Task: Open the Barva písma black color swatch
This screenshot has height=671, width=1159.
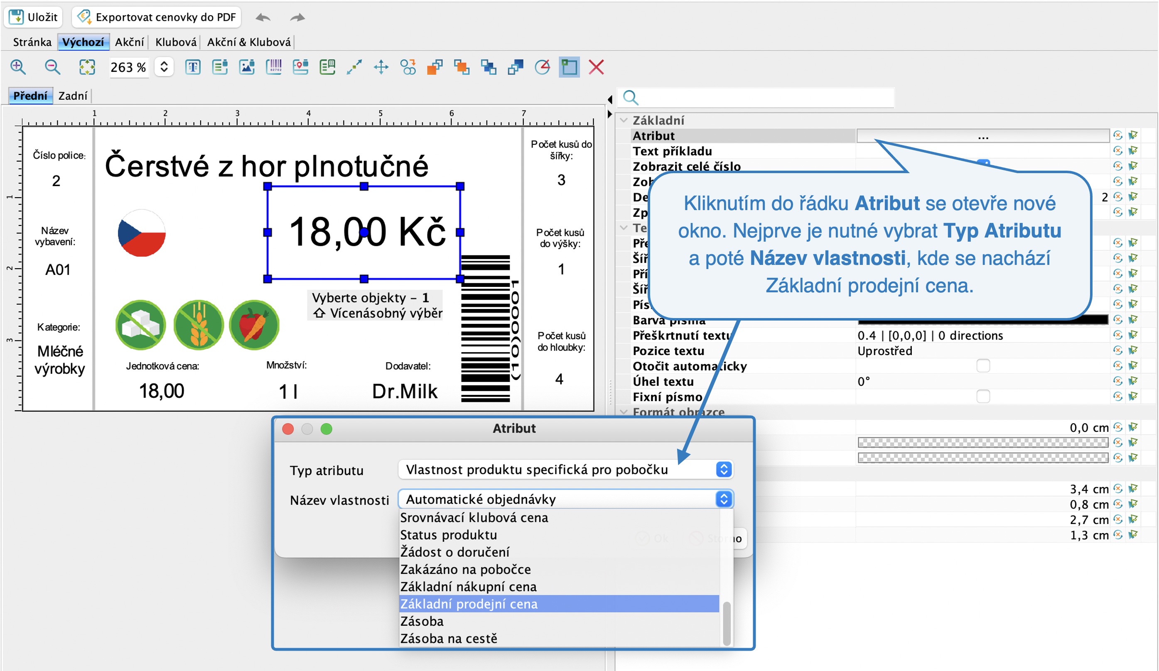Action: tap(983, 320)
